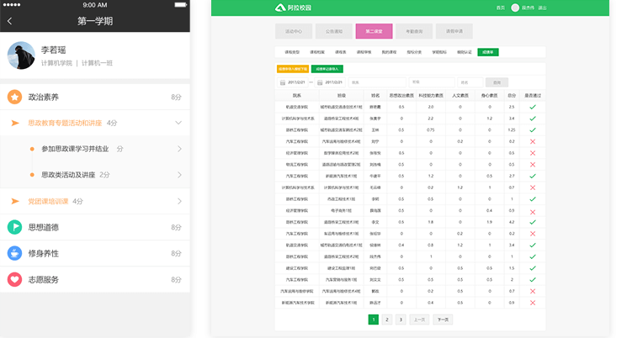Tap the blue cup icon for 修身养性
This screenshot has width=627, height=338.
[14, 253]
